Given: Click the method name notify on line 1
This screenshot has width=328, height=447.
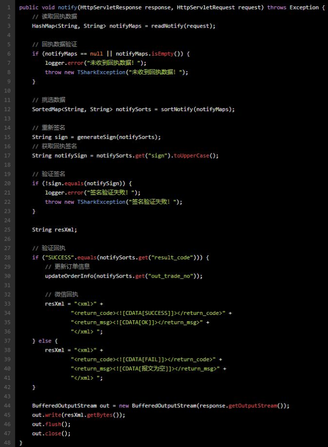Looking at the screenshot, I should 68,7.
